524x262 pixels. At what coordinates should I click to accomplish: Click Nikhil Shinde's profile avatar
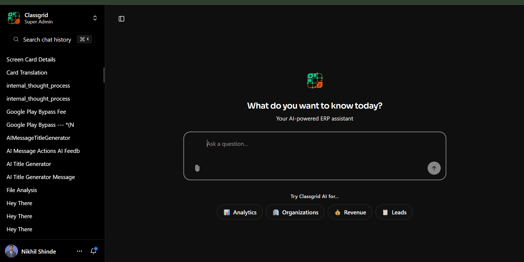[11, 251]
